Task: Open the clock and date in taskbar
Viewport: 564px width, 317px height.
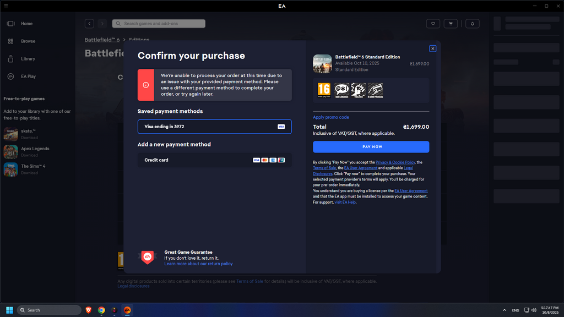Action: point(550,310)
